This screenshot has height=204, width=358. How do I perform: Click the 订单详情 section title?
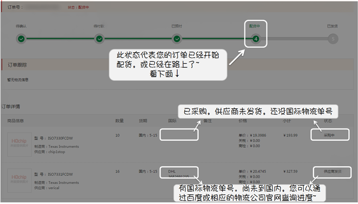tap(11, 106)
